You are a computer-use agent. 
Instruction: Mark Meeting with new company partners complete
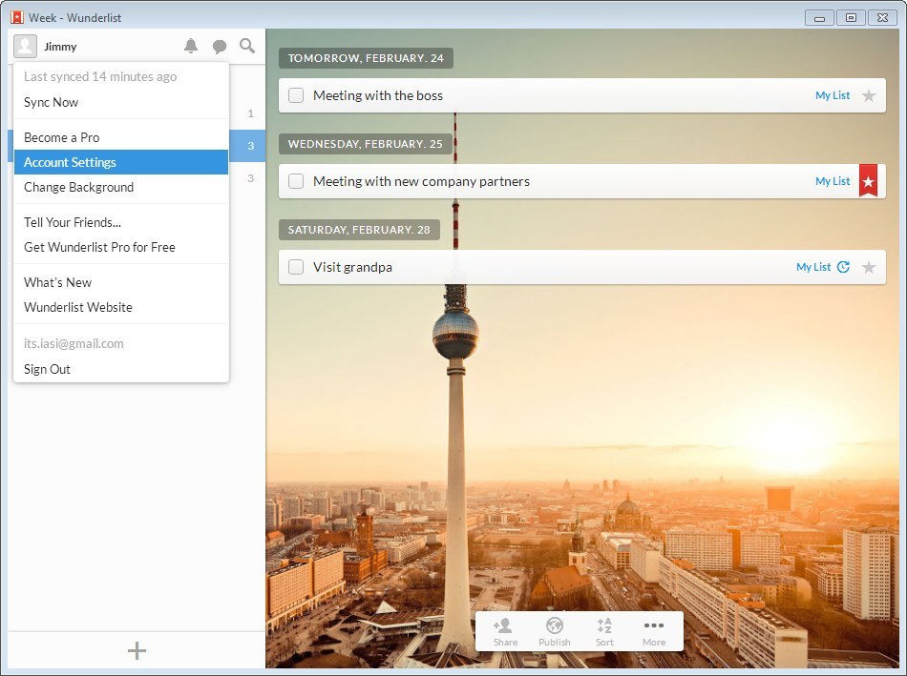tap(296, 181)
